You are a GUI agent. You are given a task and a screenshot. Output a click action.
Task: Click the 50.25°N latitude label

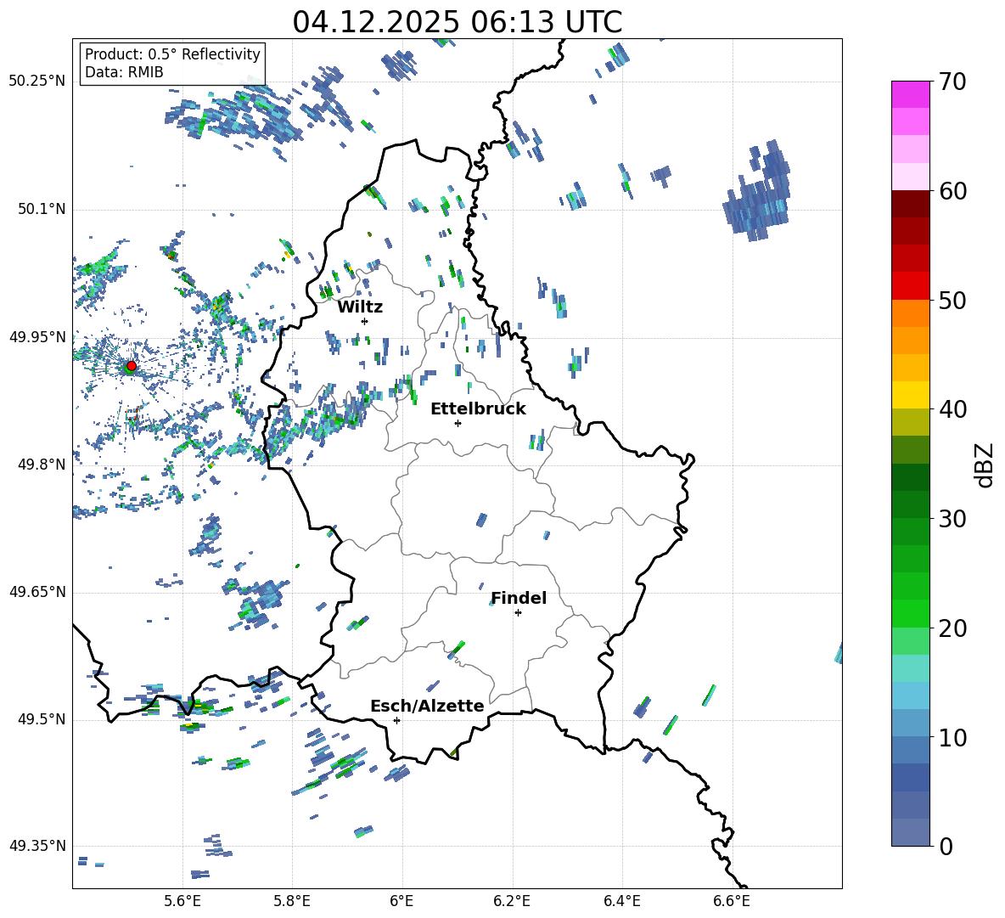(36, 82)
